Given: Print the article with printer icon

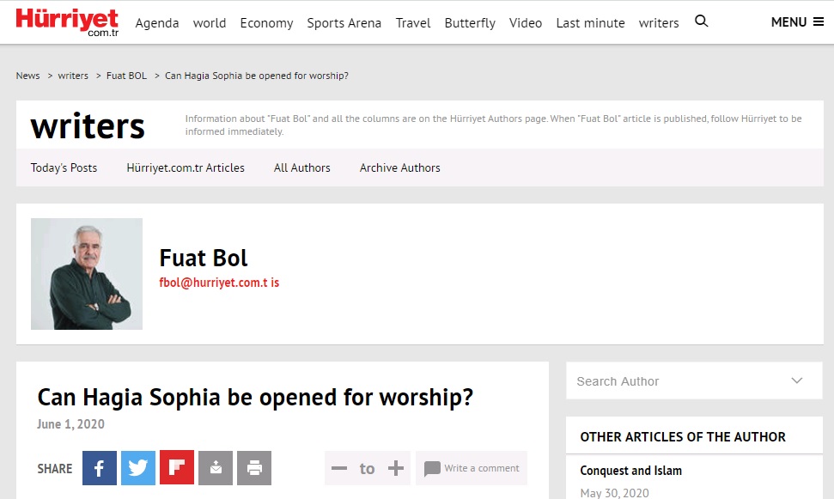Looking at the screenshot, I should click(254, 468).
